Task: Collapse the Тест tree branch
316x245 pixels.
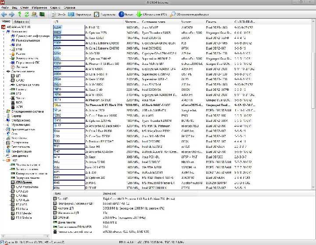Action: click(4, 160)
